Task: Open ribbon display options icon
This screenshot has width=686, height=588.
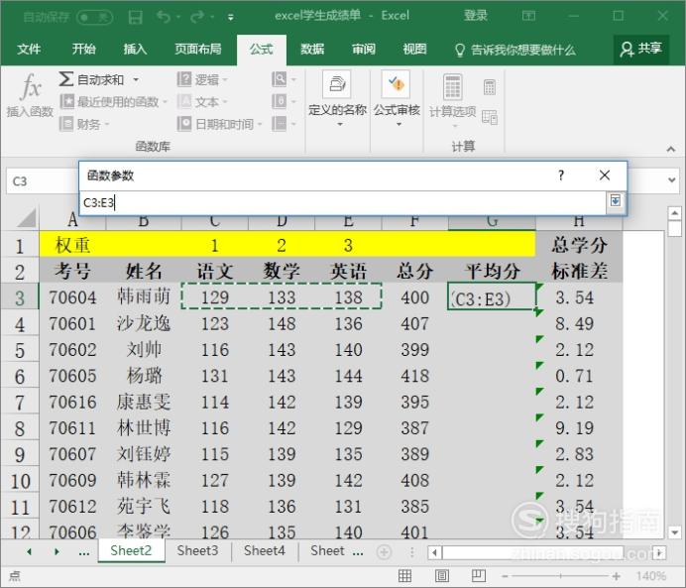Action: click(x=528, y=16)
